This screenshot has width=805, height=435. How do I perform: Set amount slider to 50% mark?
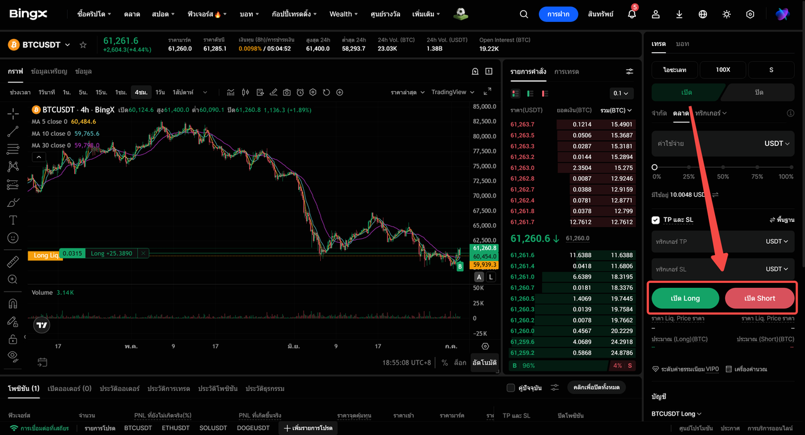pyautogui.click(x=723, y=167)
